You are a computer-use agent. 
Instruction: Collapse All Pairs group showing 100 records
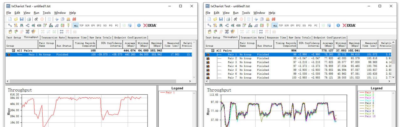click(x=14, y=50)
